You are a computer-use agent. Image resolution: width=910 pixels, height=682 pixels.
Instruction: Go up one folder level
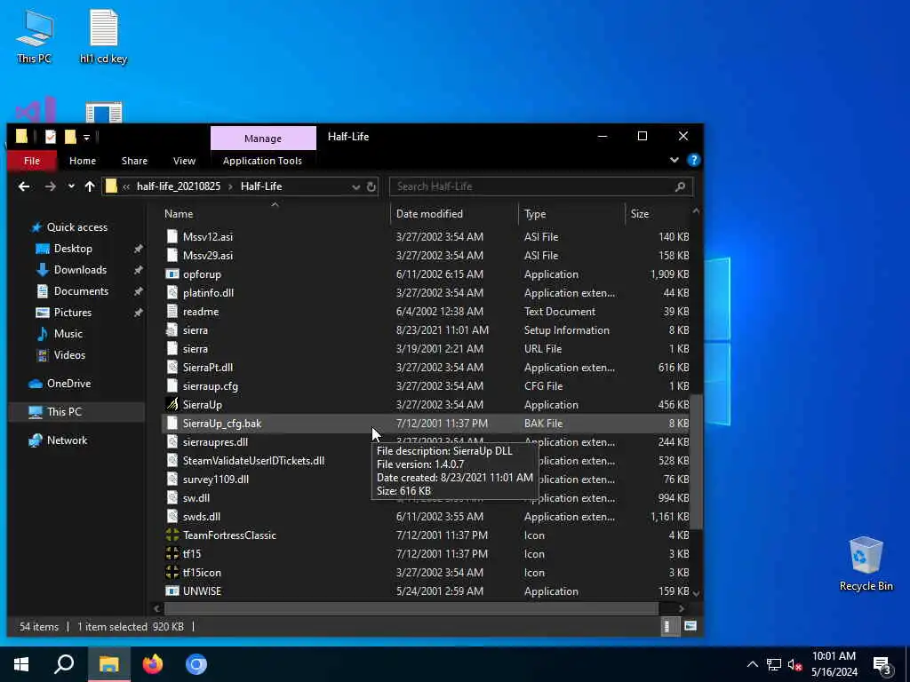click(x=90, y=186)
